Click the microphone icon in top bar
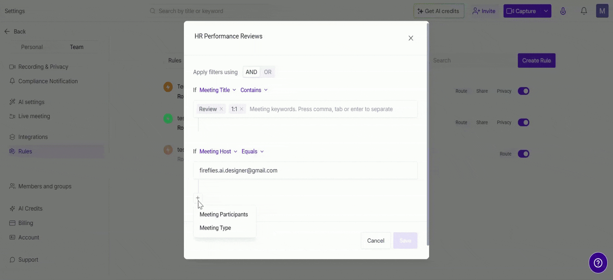The height and width of the screenshot is (280, 613). pos(563,11)
